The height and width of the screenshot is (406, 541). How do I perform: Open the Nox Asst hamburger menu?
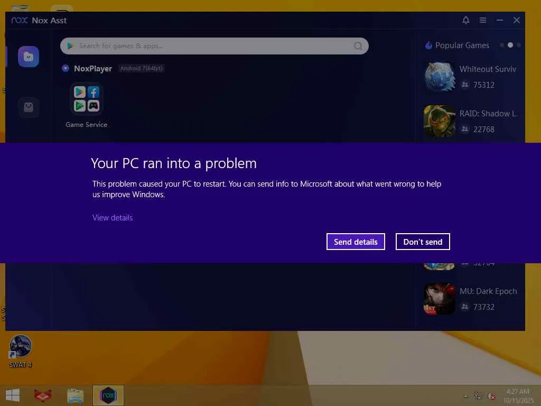[483, 20]
